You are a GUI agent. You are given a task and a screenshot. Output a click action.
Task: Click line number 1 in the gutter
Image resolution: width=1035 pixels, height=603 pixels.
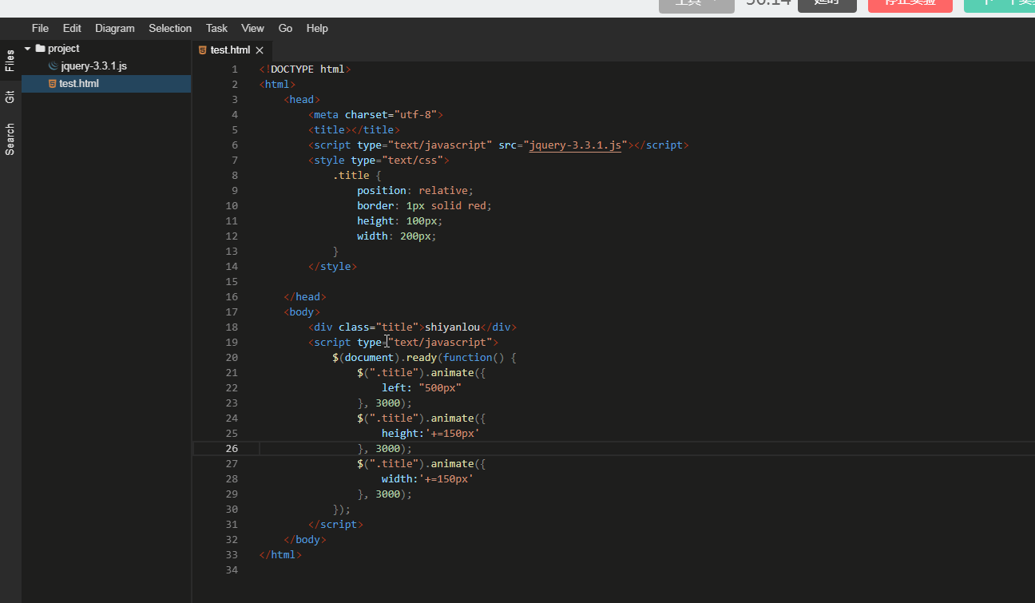235,69
